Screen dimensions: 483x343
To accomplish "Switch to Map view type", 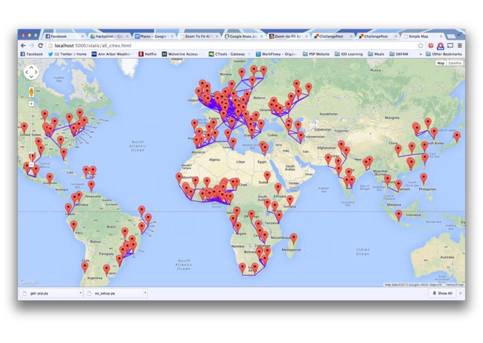I will (x=441, y=63).
